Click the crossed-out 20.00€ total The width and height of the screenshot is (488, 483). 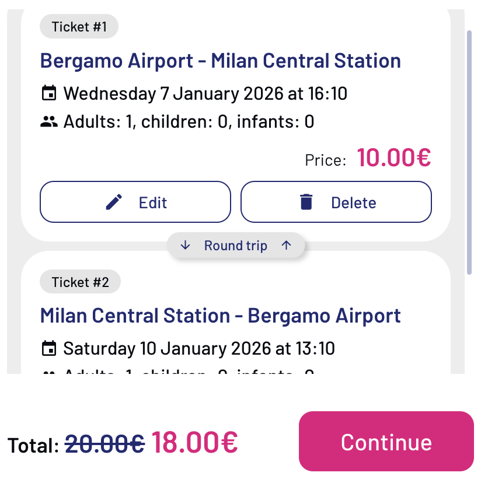click(x=104, y=444)
